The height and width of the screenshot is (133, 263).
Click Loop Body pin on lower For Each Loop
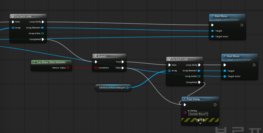pos(199,65)
